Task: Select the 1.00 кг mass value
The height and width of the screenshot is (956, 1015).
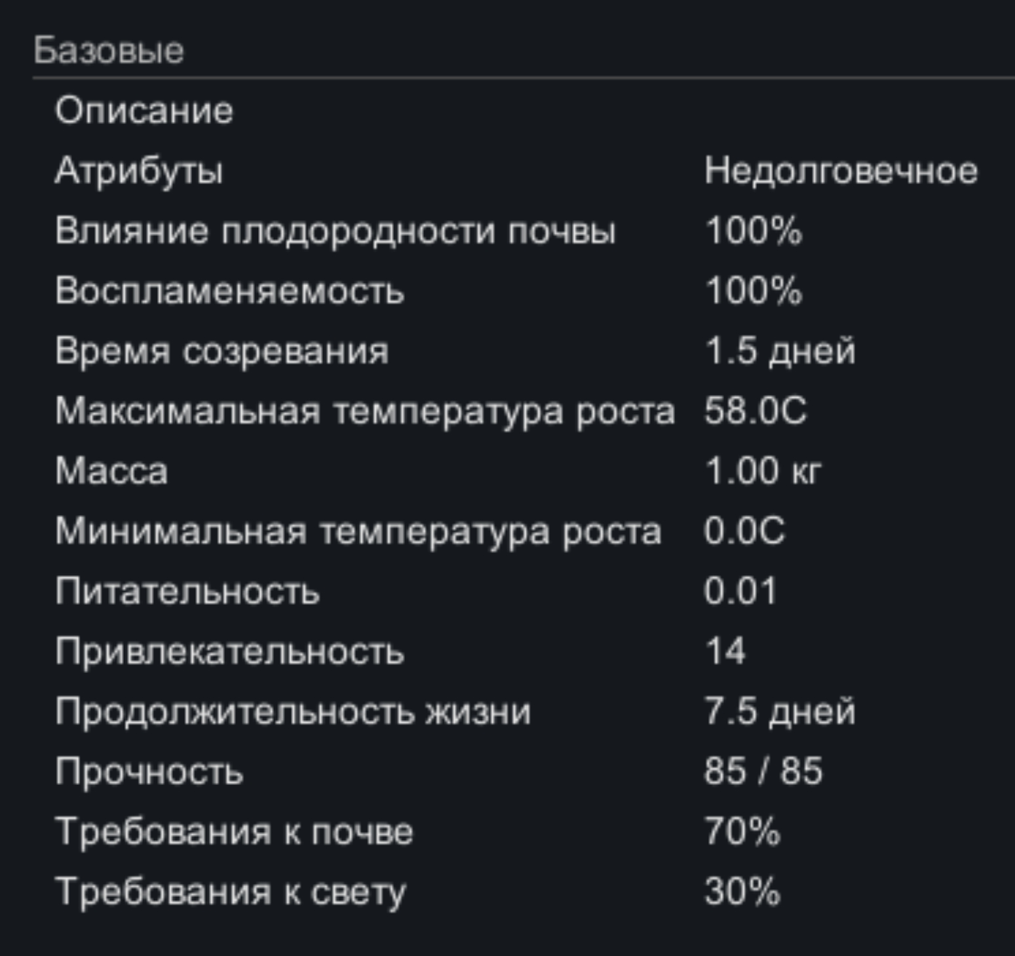Action: point(763,471)
